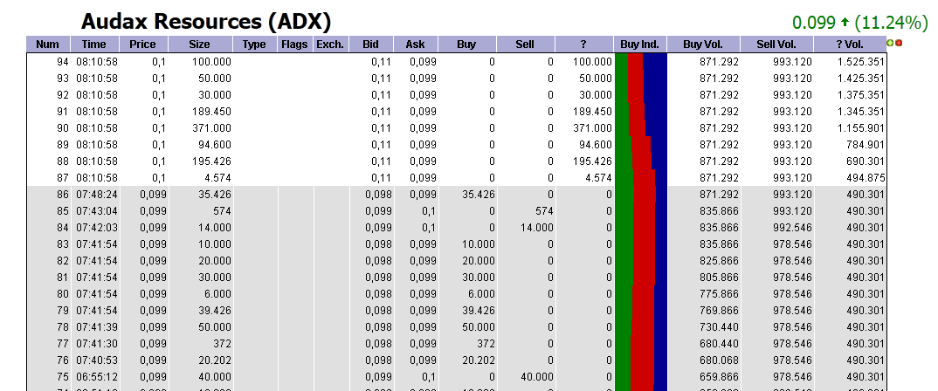Select trade number 93 in Num column

64,79
